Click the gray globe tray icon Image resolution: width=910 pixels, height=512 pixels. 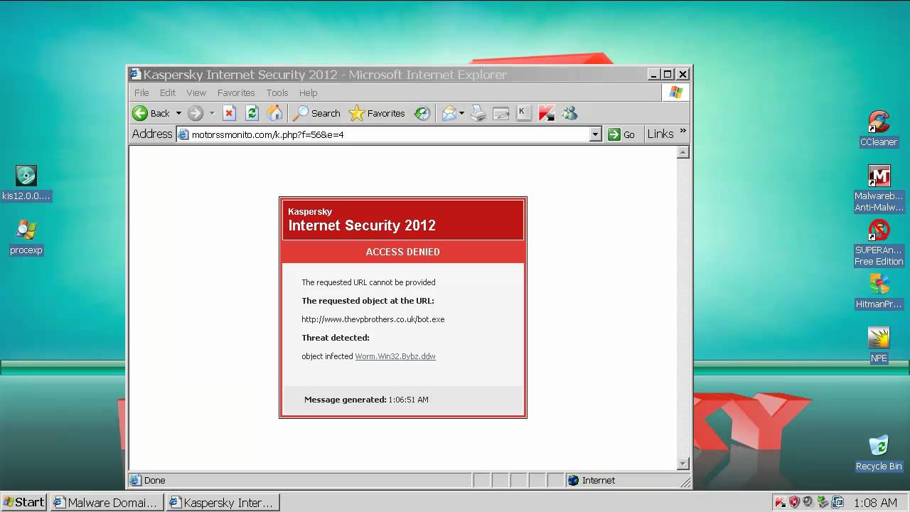point(808,502)
